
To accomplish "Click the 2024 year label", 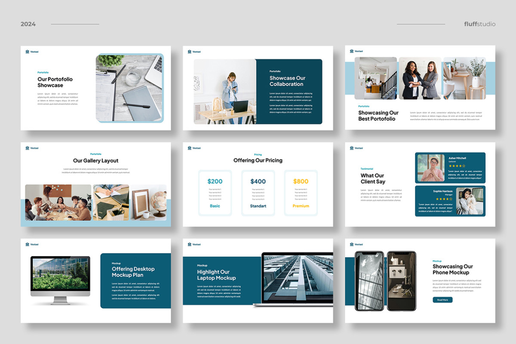I will [x=28, y=24].
